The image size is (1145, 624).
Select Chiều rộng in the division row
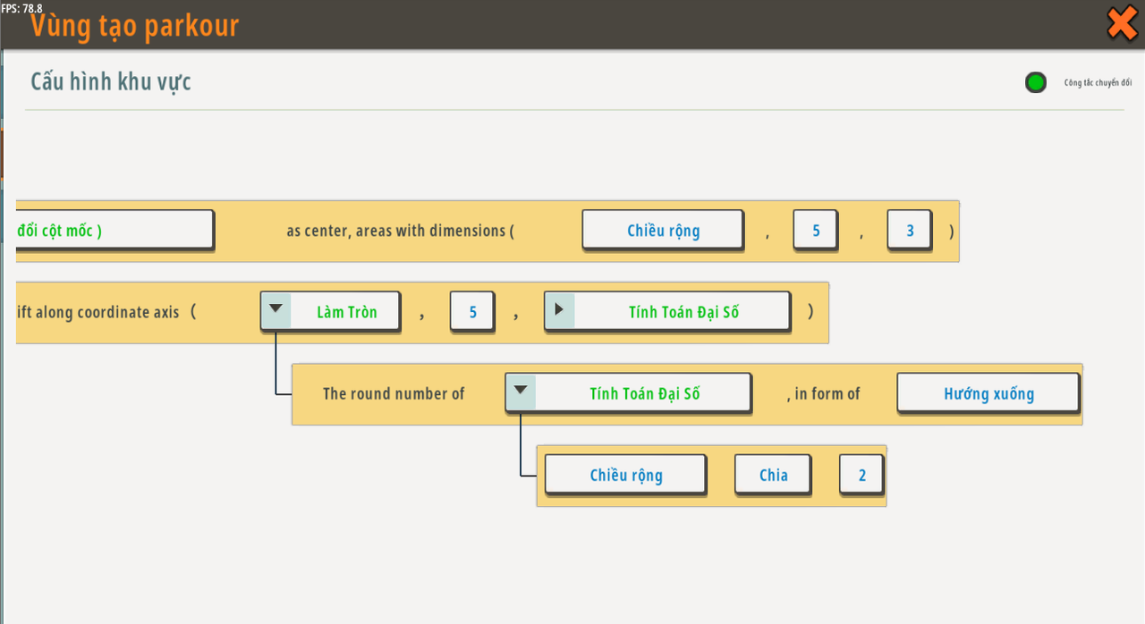(625, 475)
